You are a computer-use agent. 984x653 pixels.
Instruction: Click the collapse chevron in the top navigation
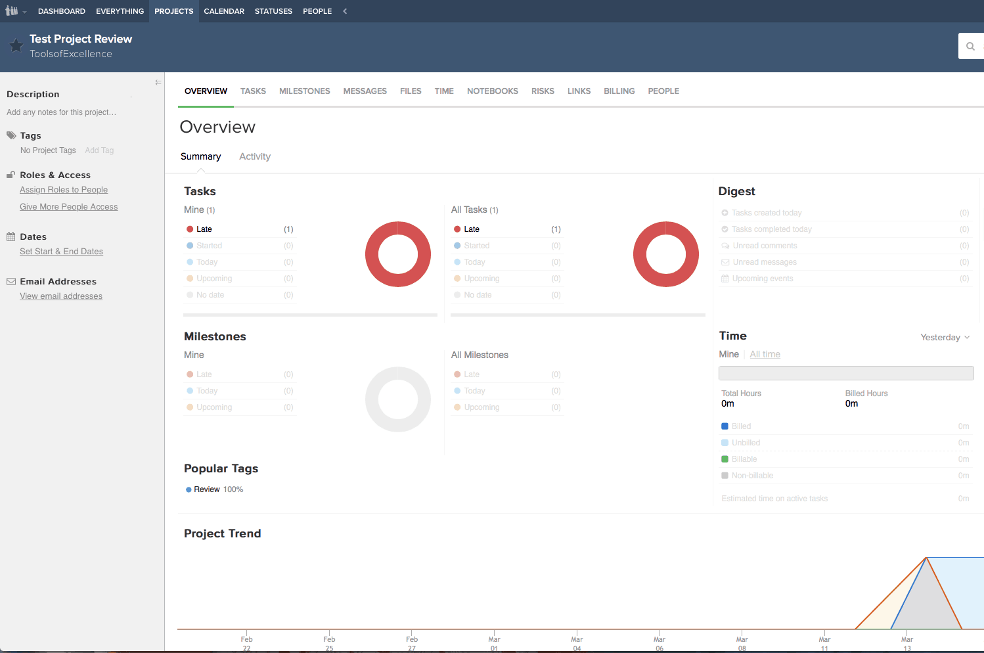click(x=344, y=11)
